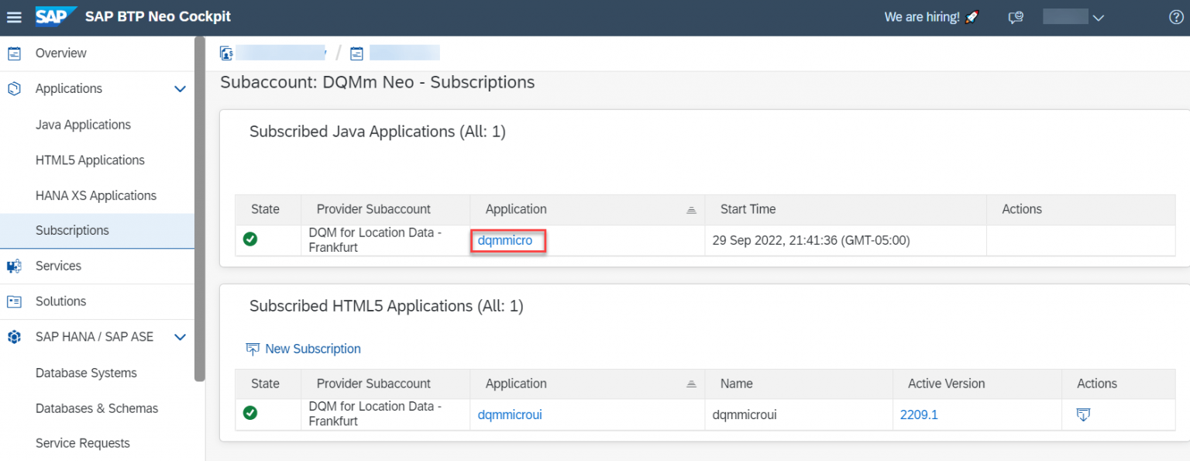The height and width of the screenshot is (461, 1190).
Task: Expand the SAP HANA / SAP ASE chevron
Action: (x=180, y=336)
